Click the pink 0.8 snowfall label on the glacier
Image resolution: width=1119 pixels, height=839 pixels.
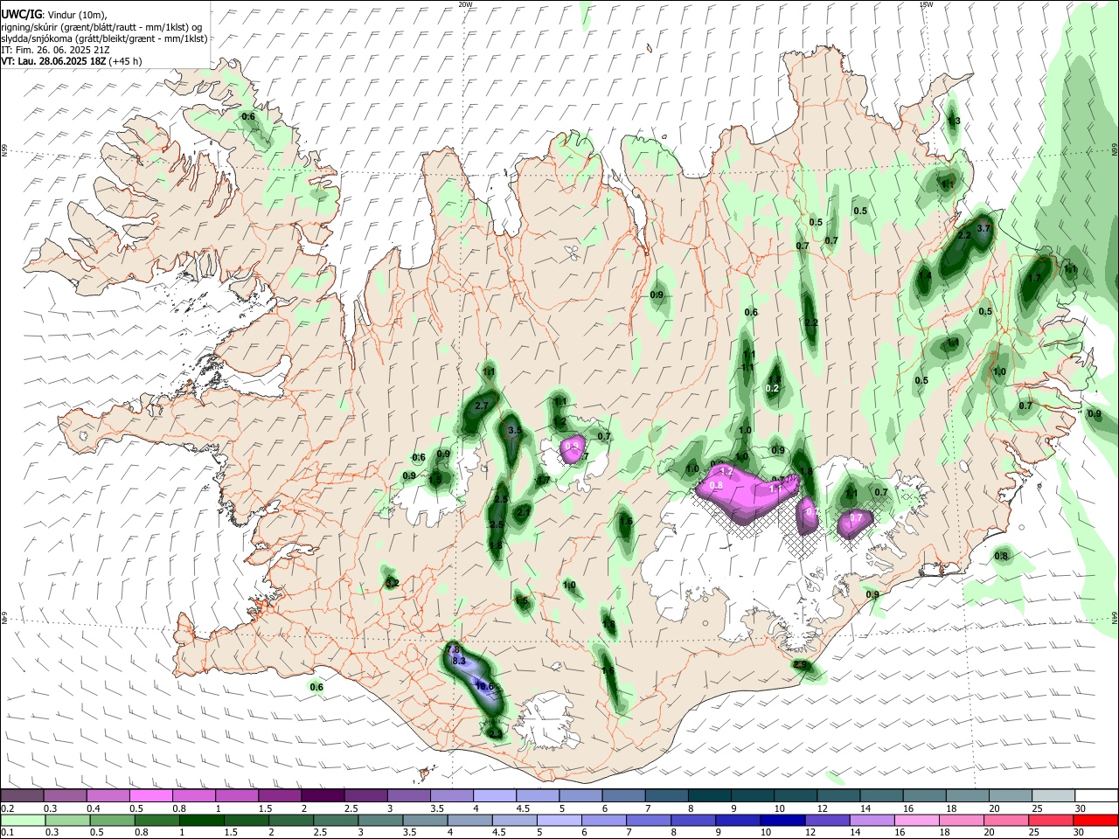716,485
